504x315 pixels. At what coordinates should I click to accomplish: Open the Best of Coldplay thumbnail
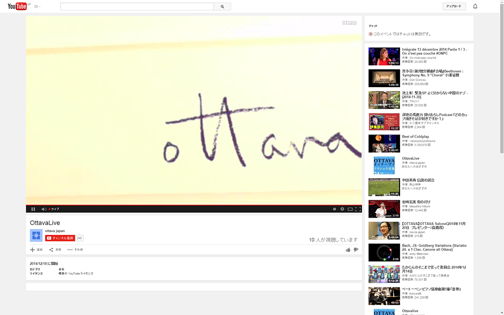click(x=384, y=143)
